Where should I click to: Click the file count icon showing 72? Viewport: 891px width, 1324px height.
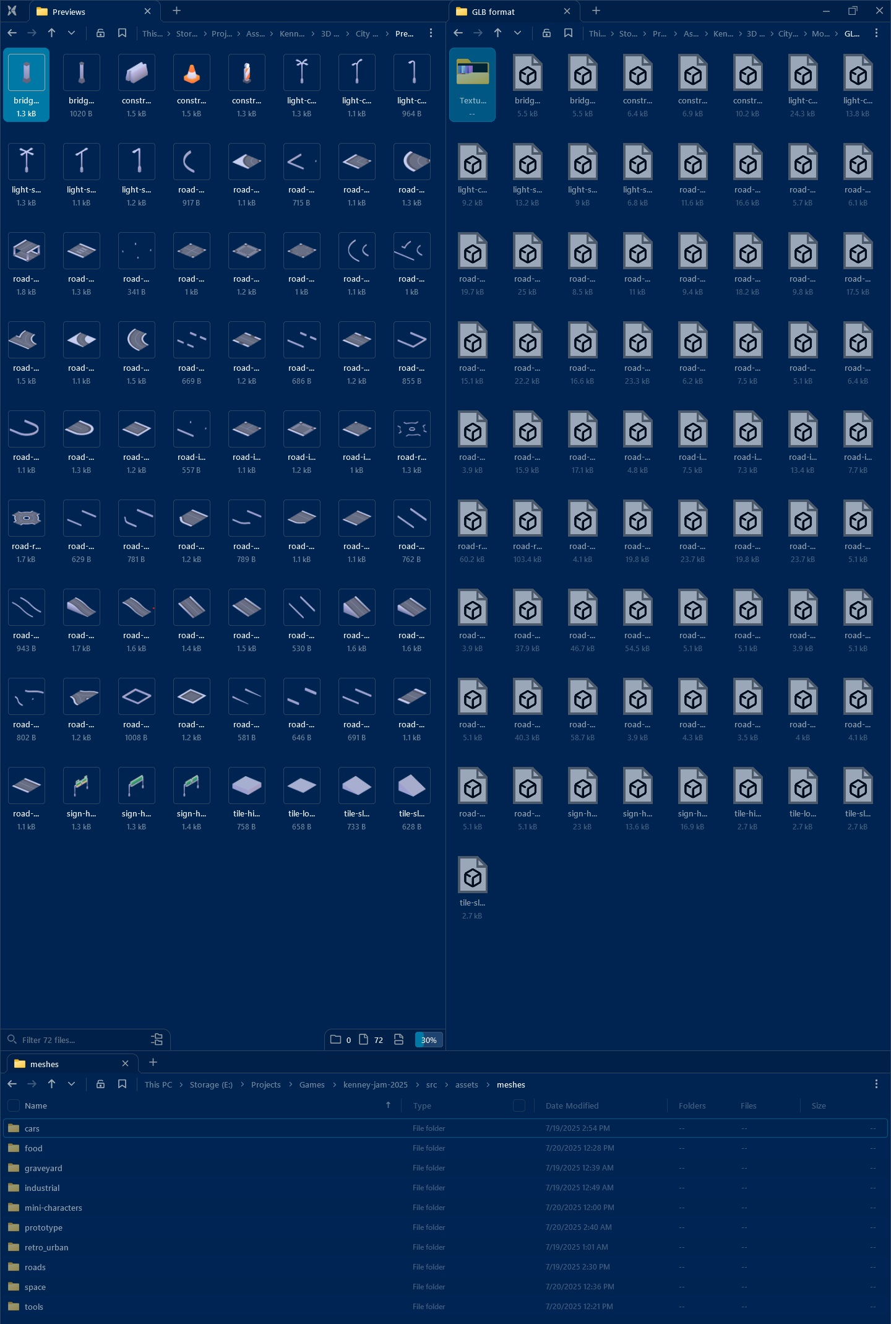click(x=364, y=1040)
